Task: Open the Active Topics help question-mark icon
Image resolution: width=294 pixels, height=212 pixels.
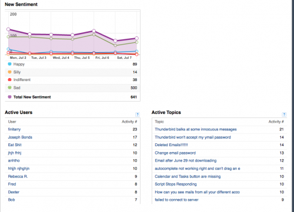Action: point(284,115)
